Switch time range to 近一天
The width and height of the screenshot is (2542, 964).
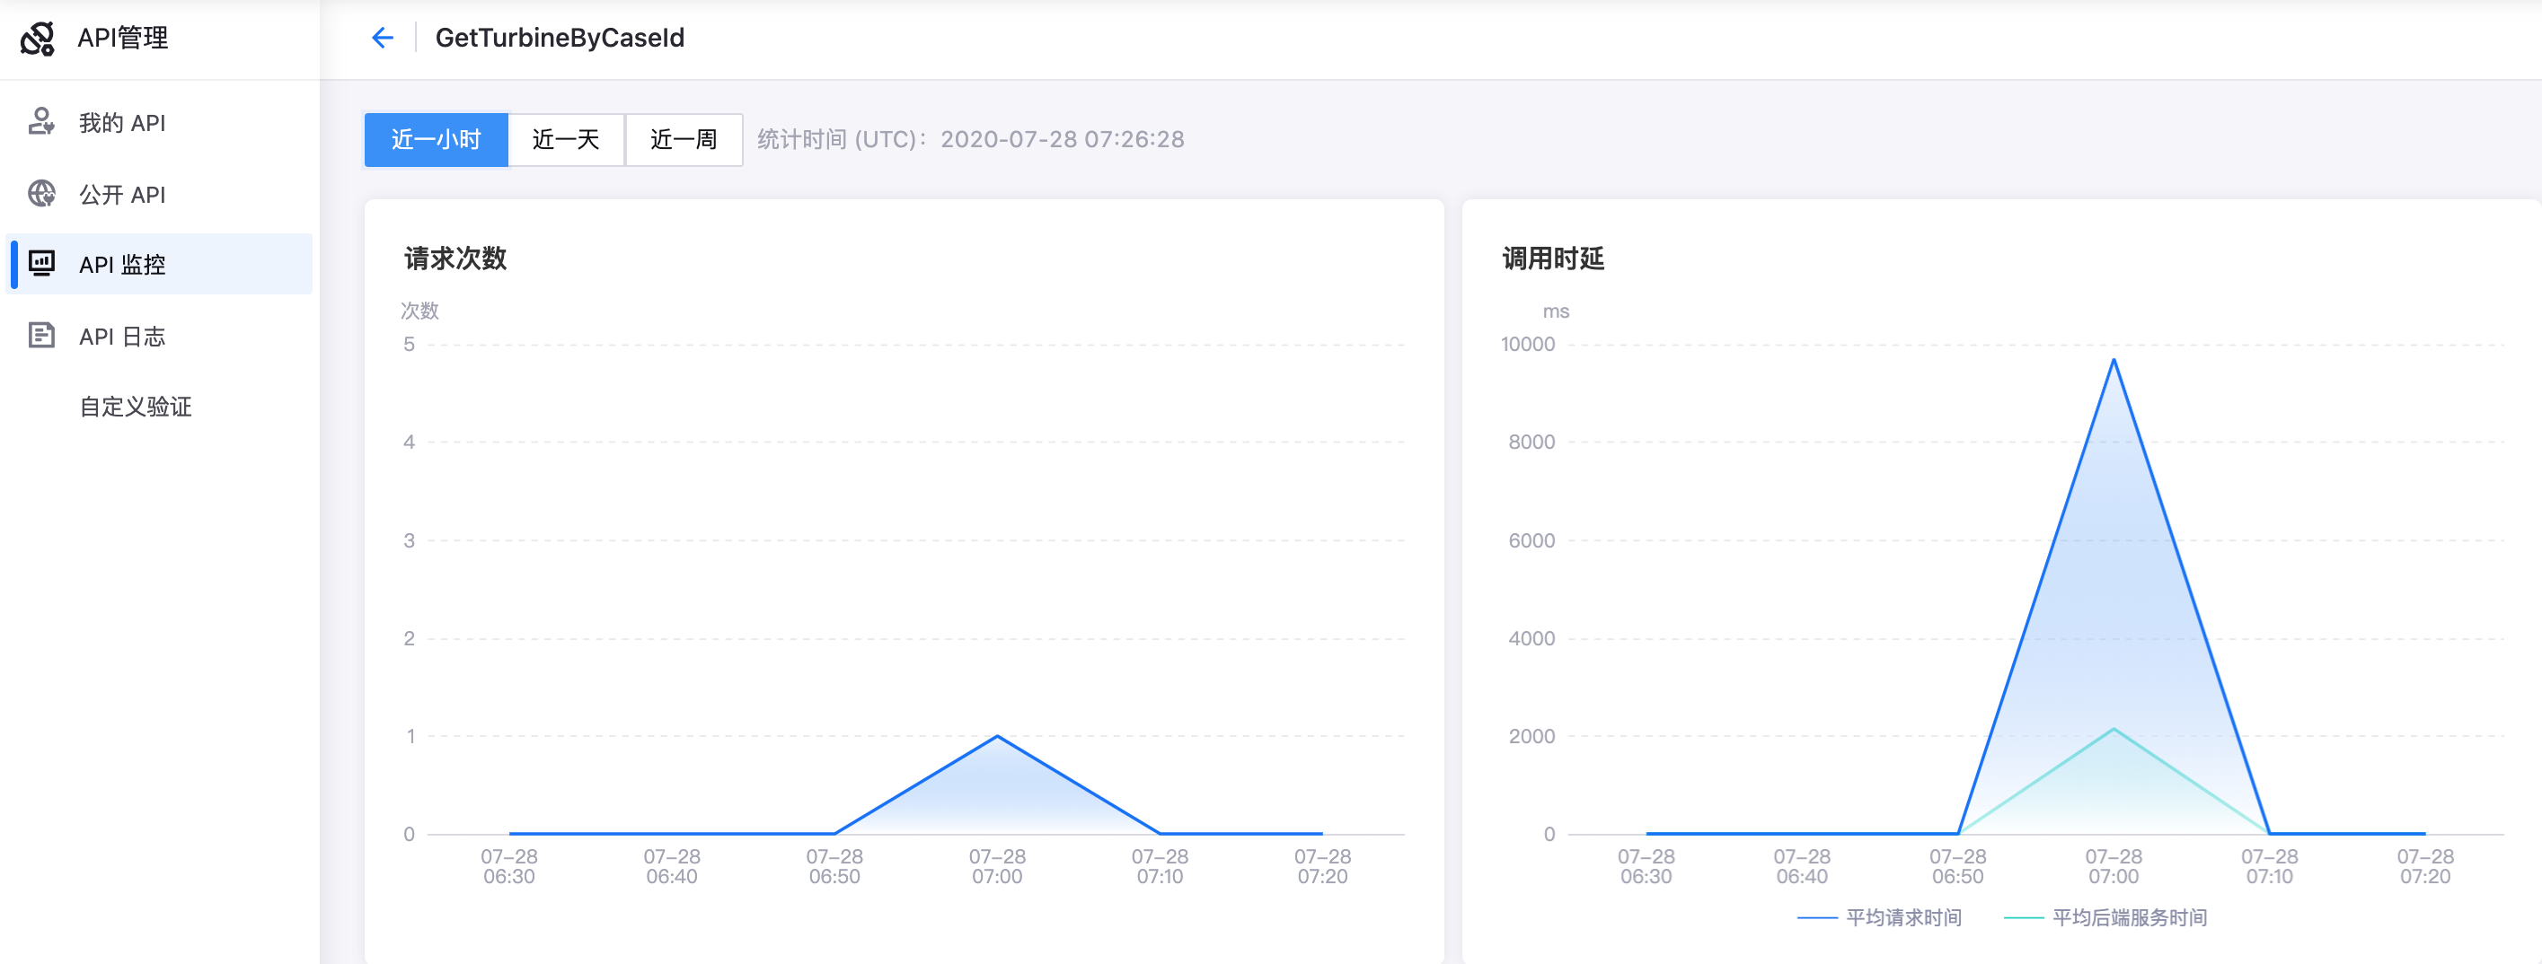click(x=565, y=140)
